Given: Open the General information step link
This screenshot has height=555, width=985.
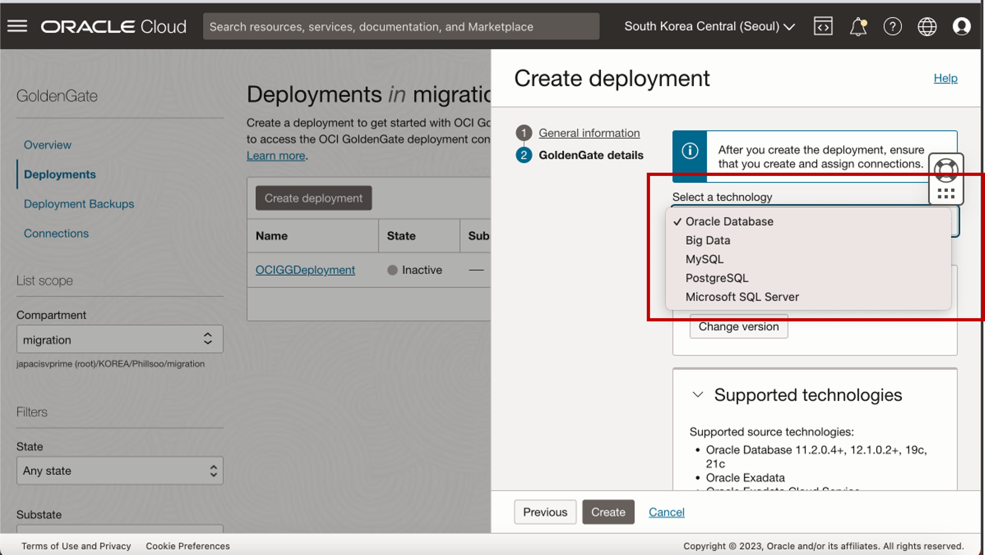Looking at the screenshot, I should pyautogui.click(x=589, y=133).
